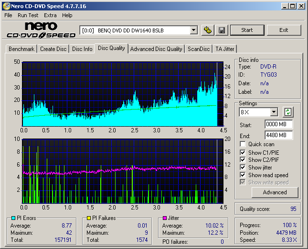
Task: Click the Nero title bar app icon
Action: (5, 6)
